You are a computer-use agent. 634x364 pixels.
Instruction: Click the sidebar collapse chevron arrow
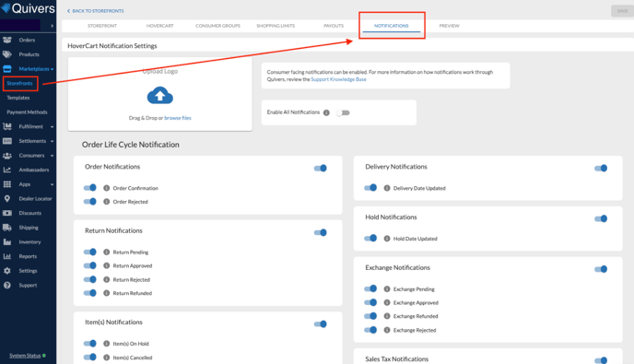tap(53, 26)
